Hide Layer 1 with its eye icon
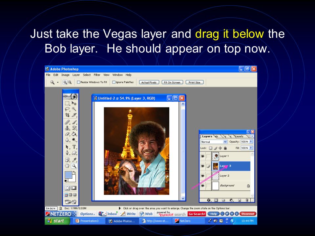The image size is (315, 236). [x=203, y=156]
